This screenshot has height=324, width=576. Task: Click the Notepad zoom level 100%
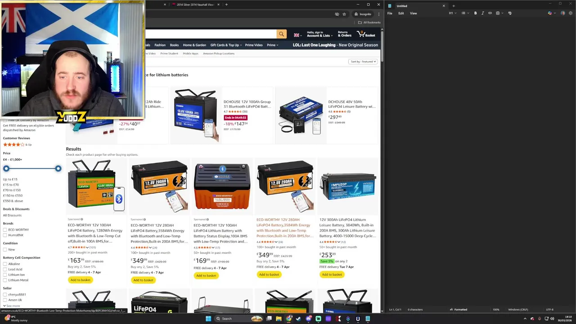[x=496, y=310]
